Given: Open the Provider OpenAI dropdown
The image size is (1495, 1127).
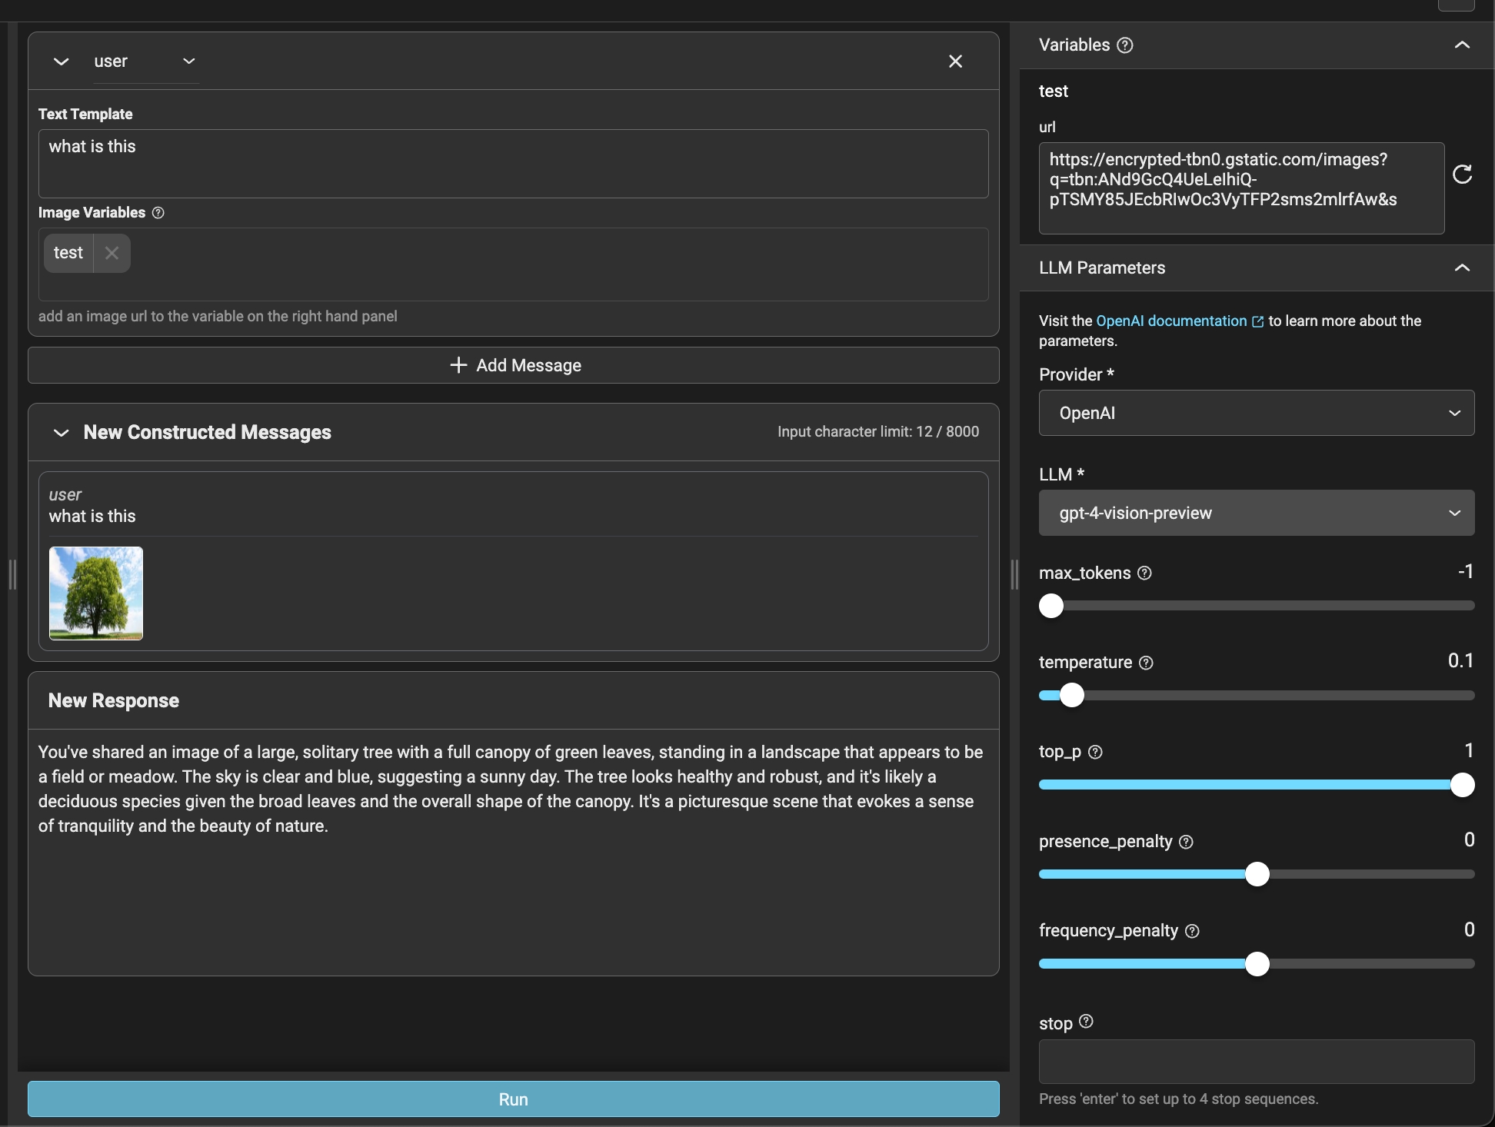Looking at the screenshot, I should coord(1256,413).
